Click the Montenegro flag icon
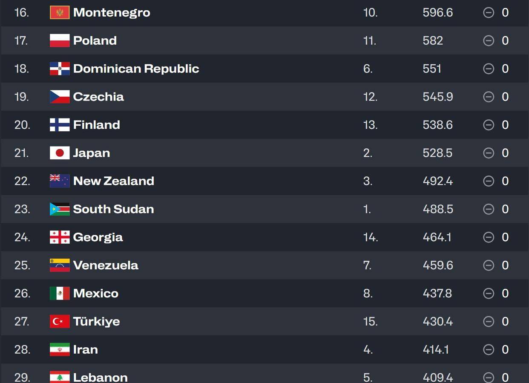Screen dimensions: 529x383 point(60,12)
